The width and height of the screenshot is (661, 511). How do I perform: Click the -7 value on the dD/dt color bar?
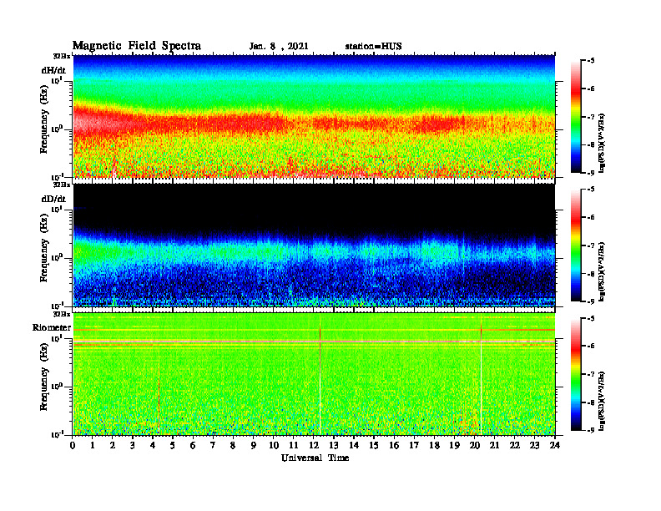point(591,245)
